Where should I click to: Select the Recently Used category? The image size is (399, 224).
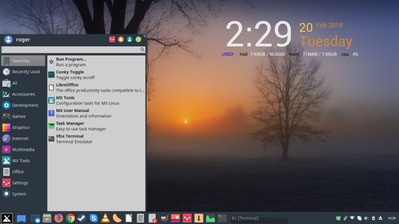[23, 72]
